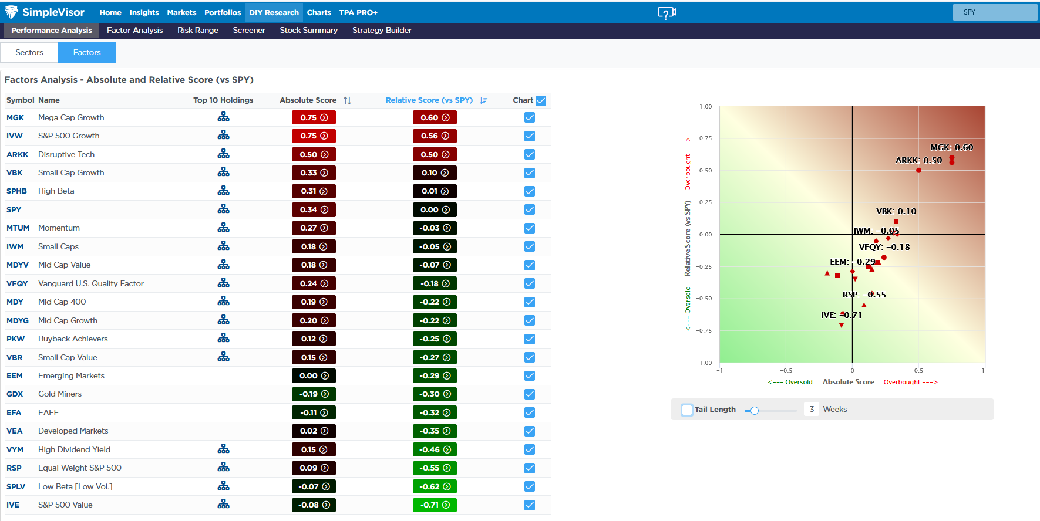Open holdings icon for SPLV Low Beta
The width and height of the screenshot is (1040, 521).
223,486
